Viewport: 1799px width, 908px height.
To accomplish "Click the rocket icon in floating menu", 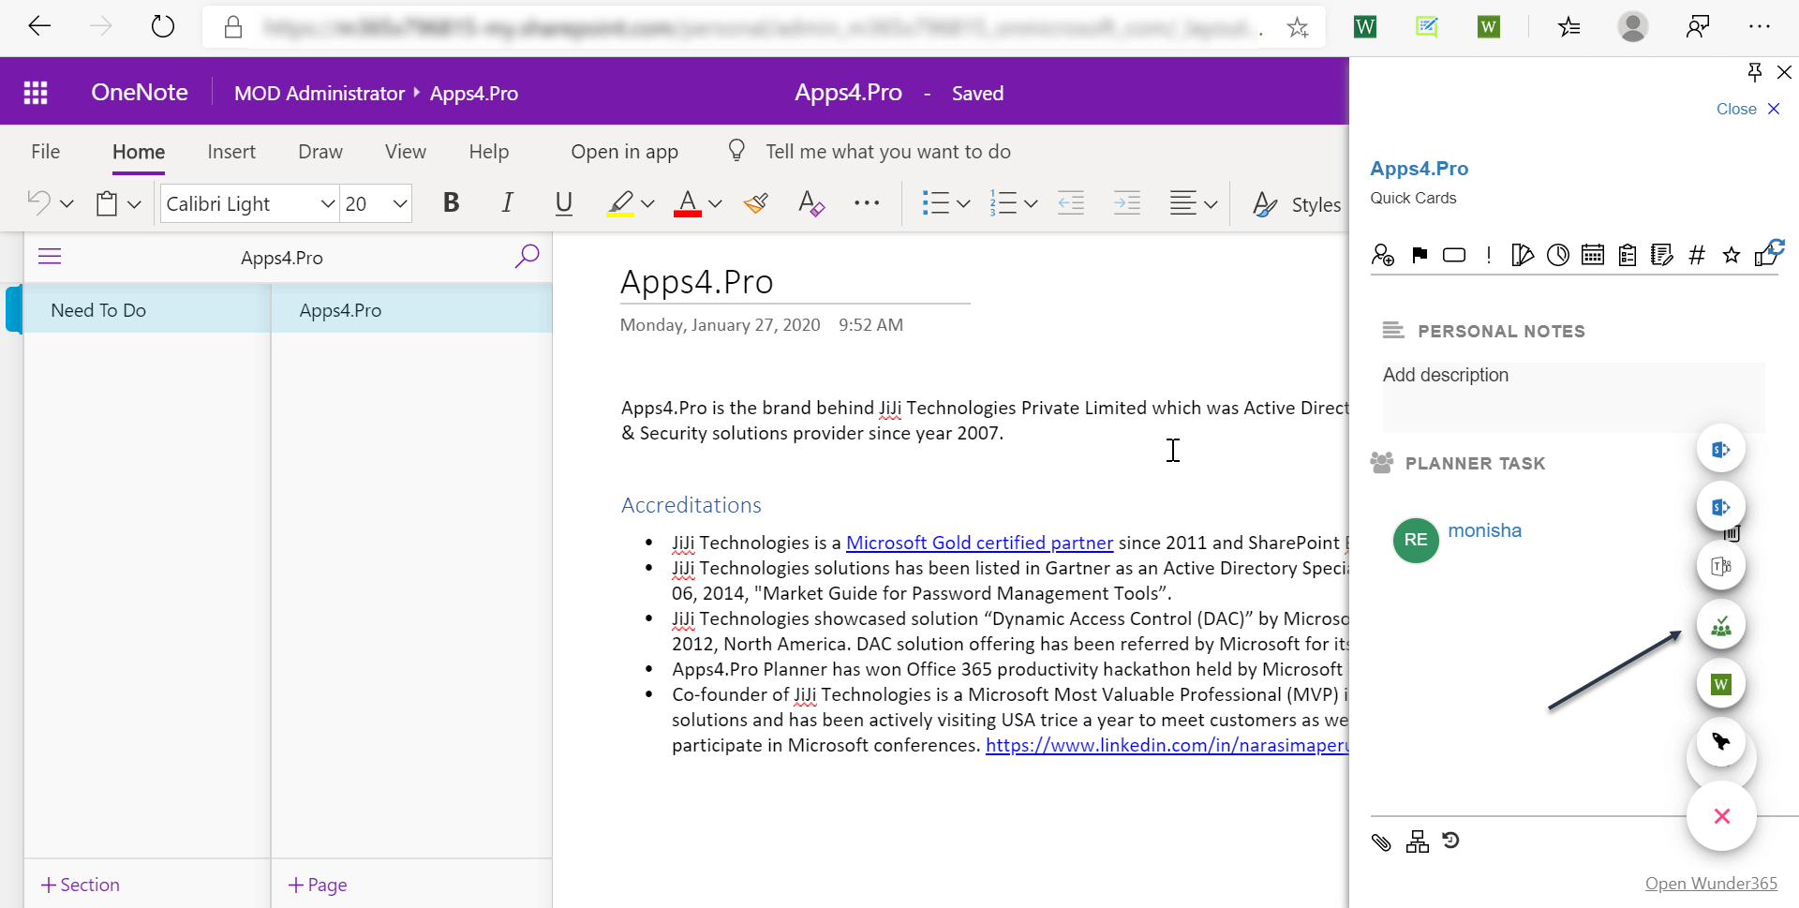I will (1720, 742).
